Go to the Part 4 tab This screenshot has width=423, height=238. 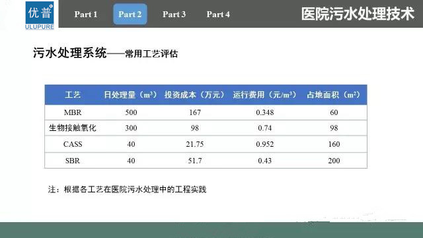click(x=218, y=15)
